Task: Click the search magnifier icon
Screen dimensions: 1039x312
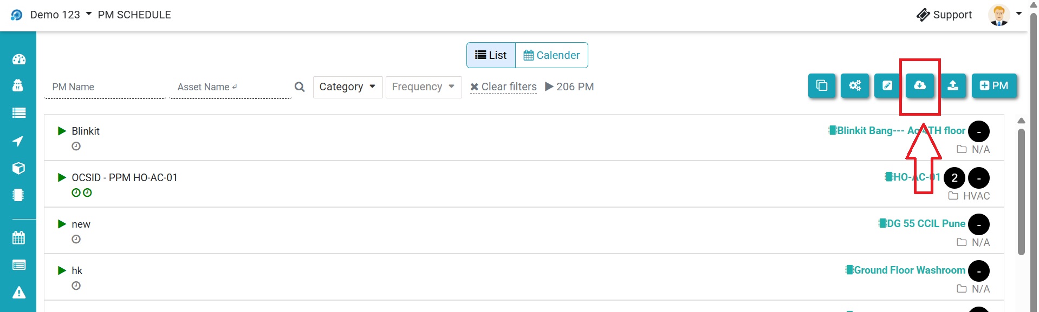Action: (x=300, y=87)
